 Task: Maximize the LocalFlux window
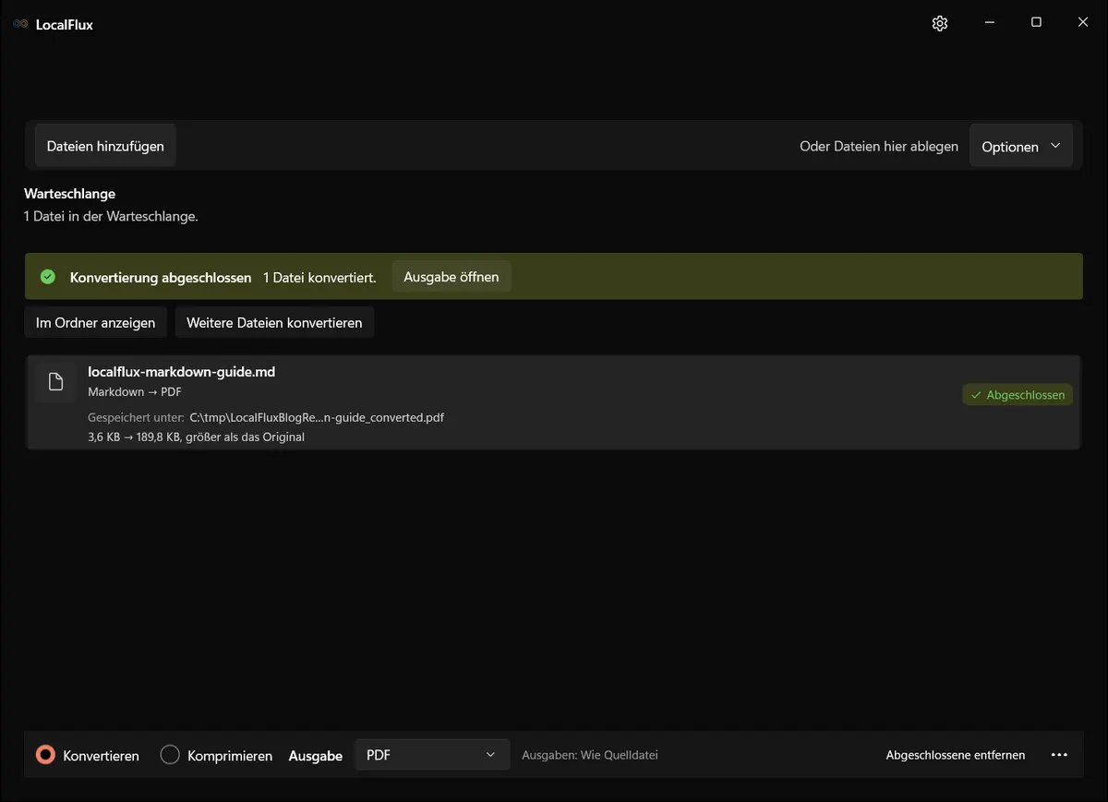coord(1036,23)
